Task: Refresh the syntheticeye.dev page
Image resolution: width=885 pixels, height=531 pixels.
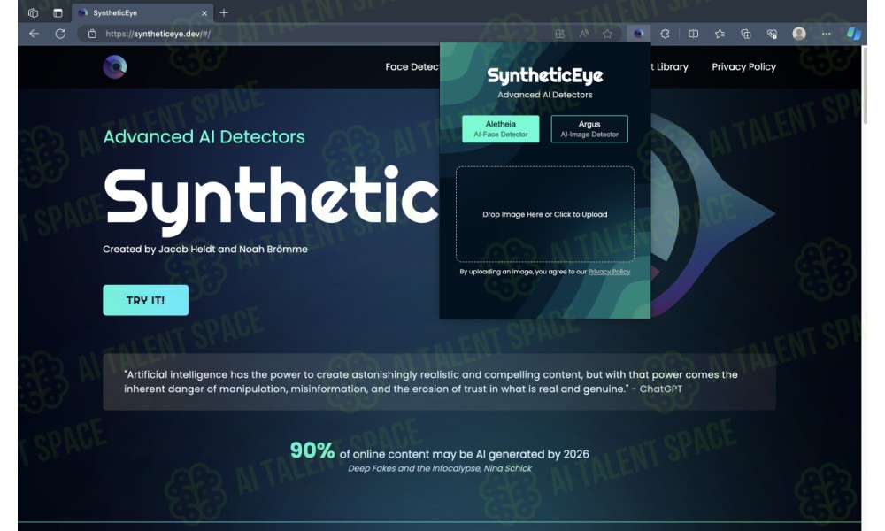Action: 60,34
